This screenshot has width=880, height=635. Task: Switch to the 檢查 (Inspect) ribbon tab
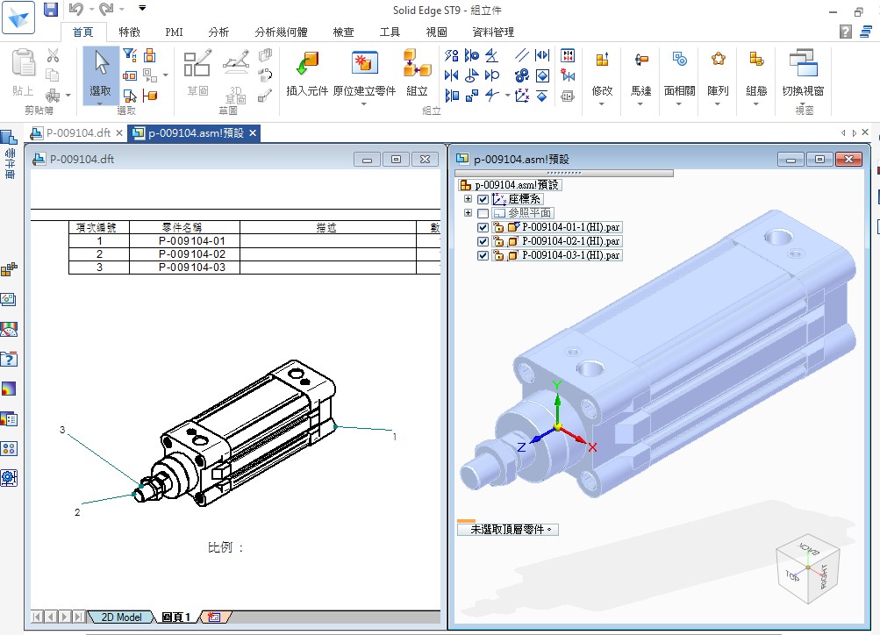click(x=343, y=32)
